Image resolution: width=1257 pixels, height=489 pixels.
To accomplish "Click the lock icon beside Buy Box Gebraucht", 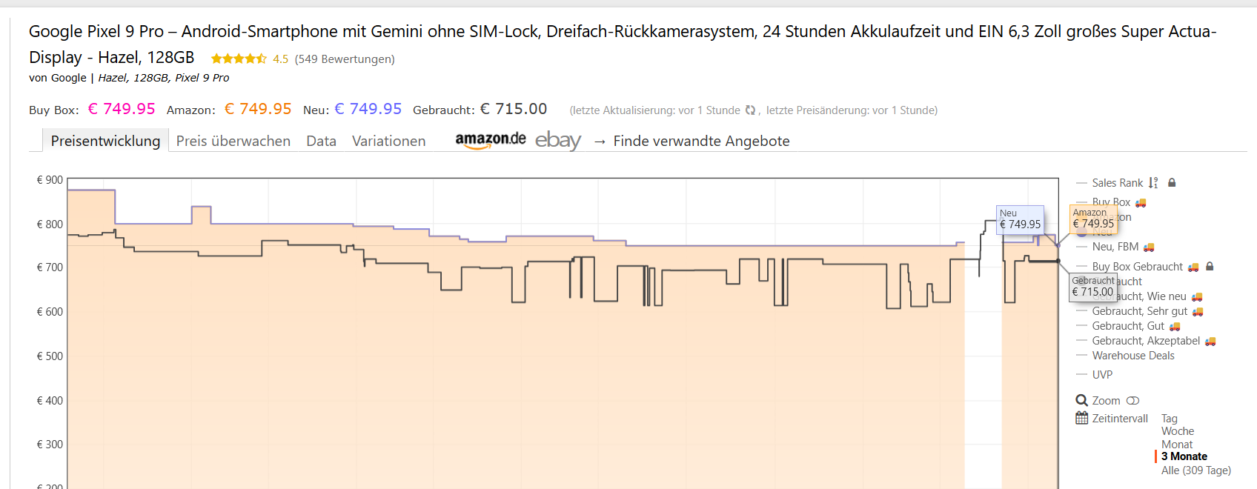I will [1210, 267].
